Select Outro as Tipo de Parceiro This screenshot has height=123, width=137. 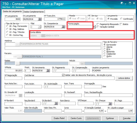pos(105,56)
